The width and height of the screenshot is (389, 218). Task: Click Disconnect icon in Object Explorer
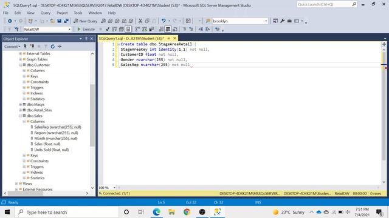pos(32,46)
